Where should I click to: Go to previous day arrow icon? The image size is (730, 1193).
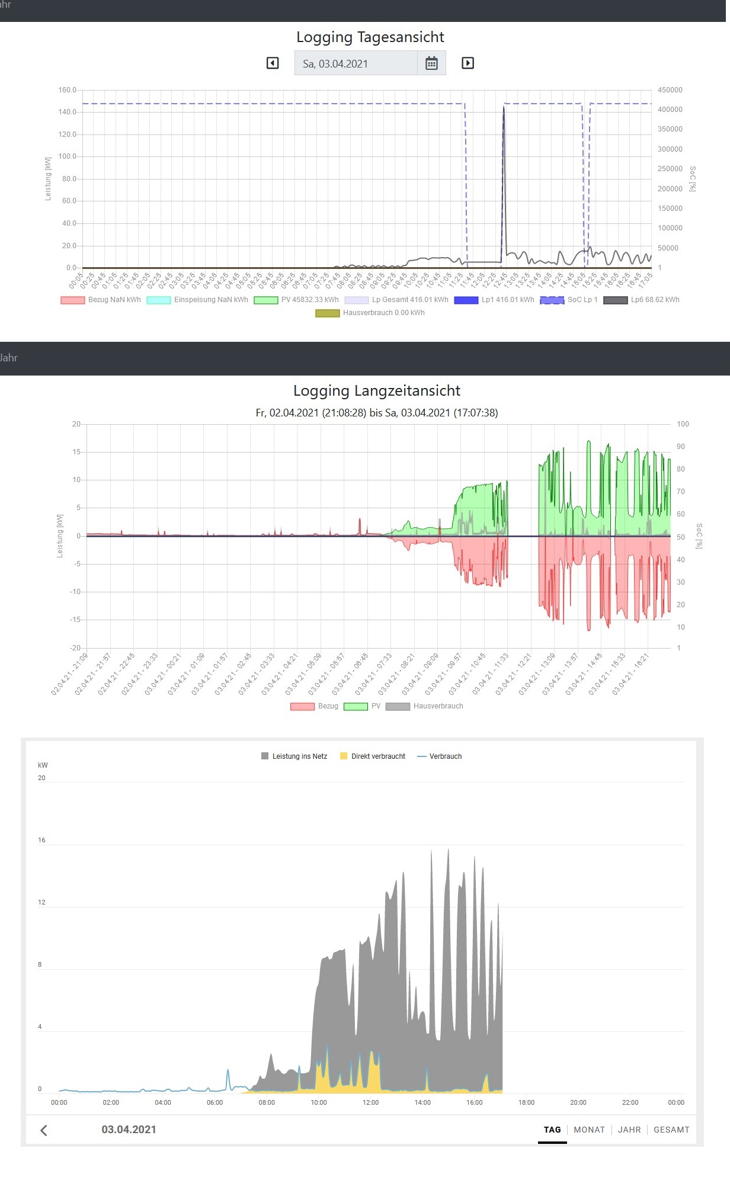tap(273, 63)
